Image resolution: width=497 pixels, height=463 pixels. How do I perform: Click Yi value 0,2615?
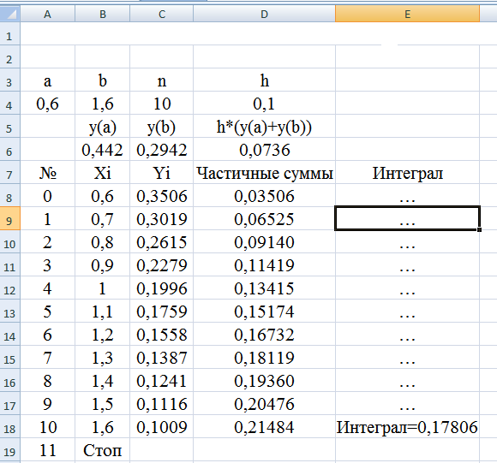(162, 242)
